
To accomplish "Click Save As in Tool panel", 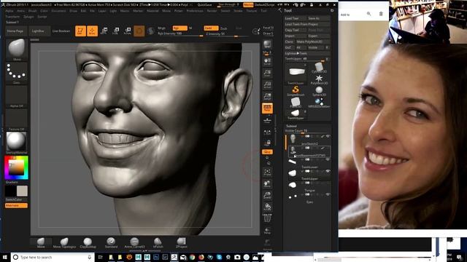I will pyautogui.click(x=318, y=18).
